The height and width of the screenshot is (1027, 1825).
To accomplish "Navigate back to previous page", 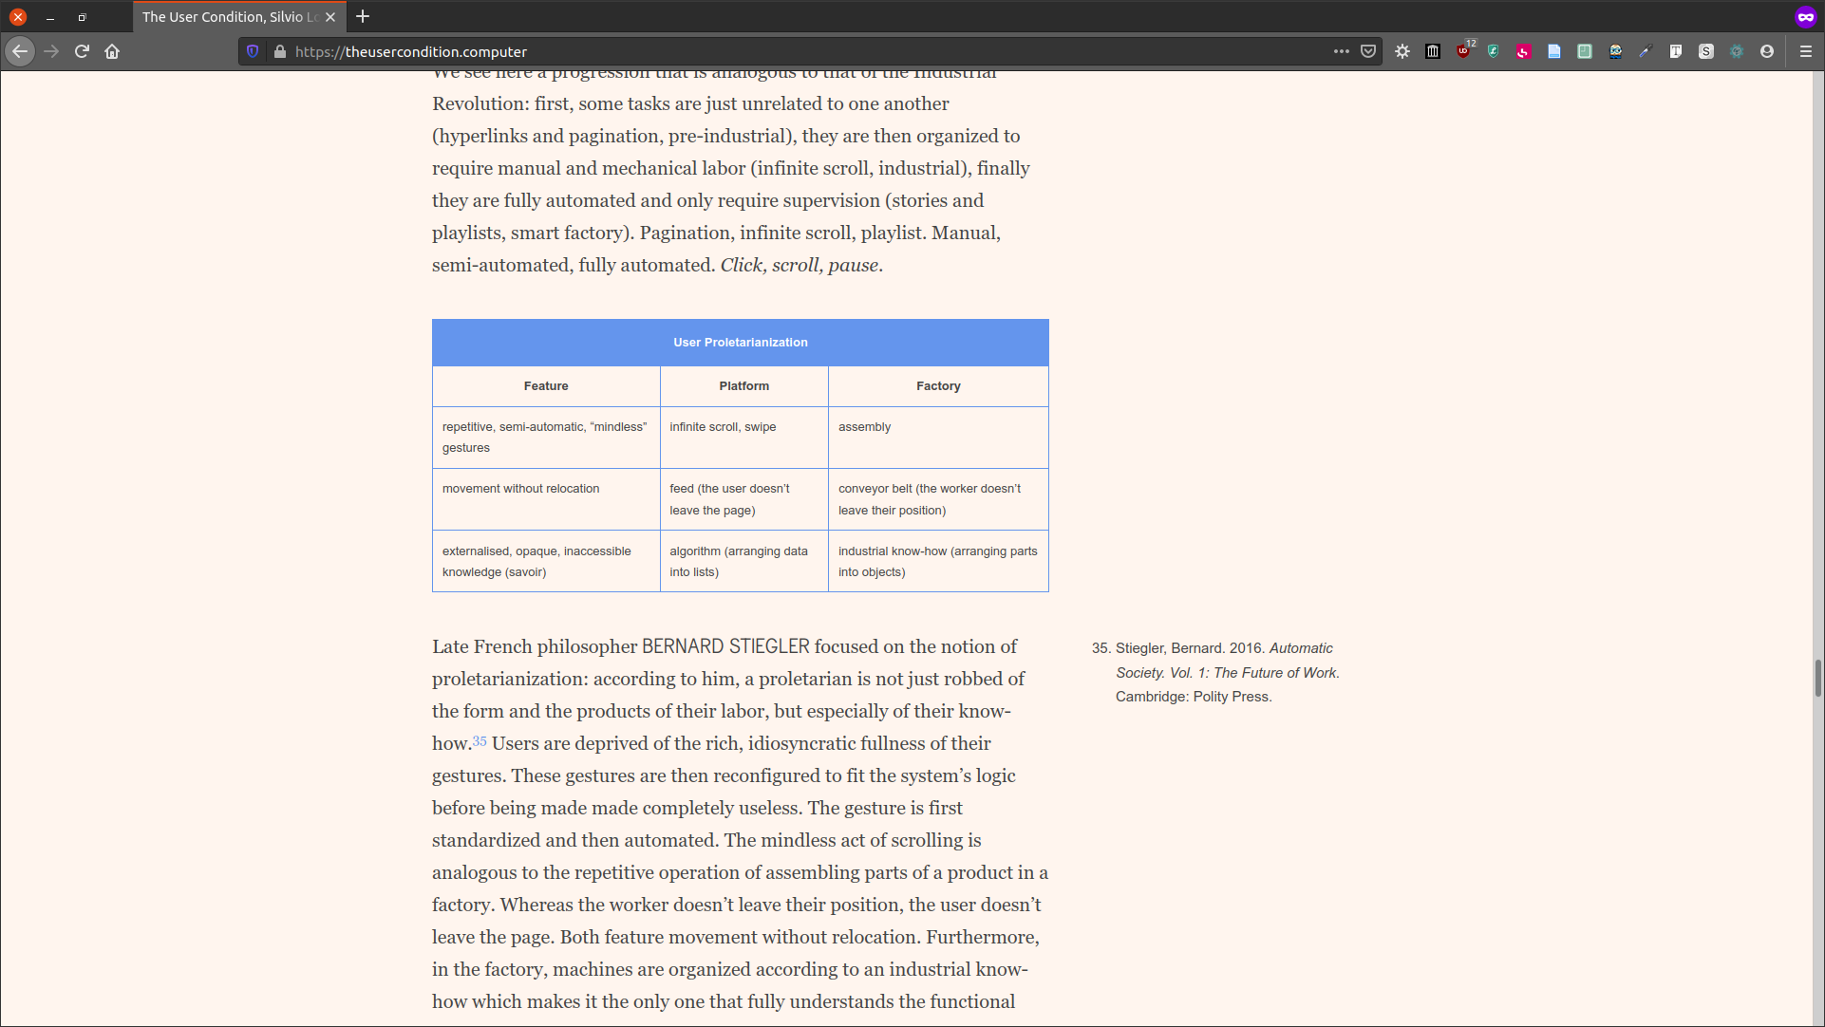I will click(20, 51).
